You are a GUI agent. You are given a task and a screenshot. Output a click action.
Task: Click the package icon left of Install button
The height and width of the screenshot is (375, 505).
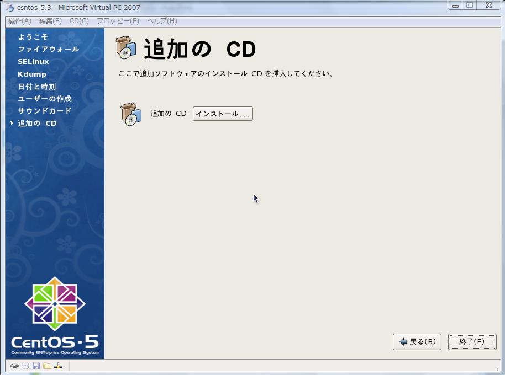click(x=131, y=114)
